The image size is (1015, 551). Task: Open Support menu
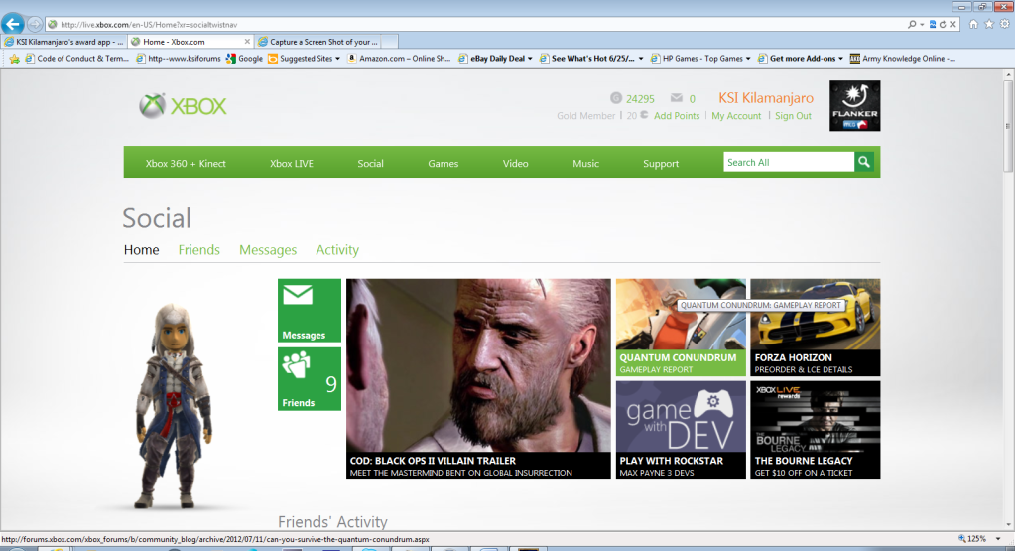660,163
